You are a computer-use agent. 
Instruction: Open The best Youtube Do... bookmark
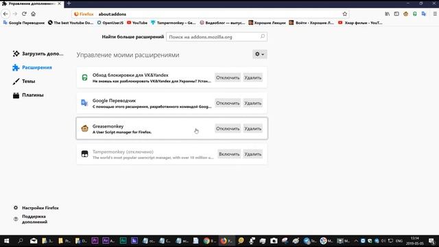(x=71, y=23)
